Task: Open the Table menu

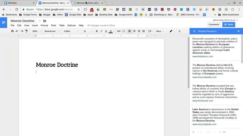Action: (62, 25)
